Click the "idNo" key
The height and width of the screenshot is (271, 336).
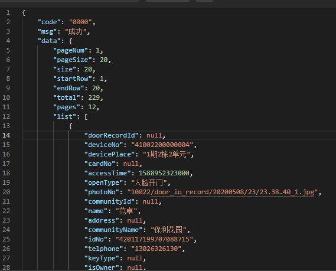click(x=96, y=239)
